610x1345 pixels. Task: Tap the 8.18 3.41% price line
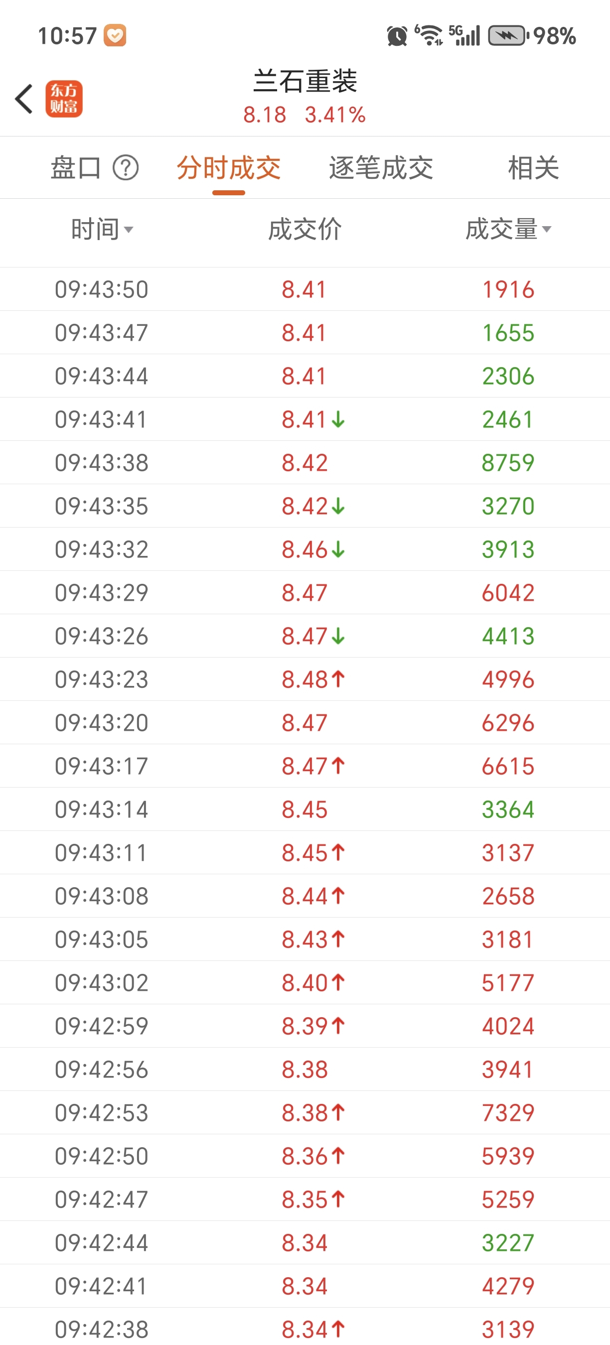(305, 115)
